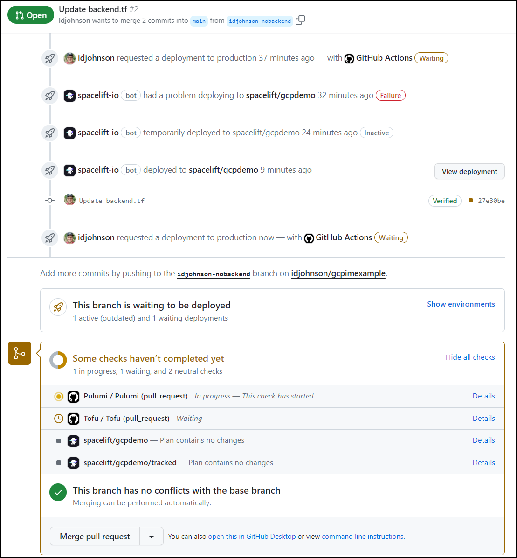Click the yellow pending status dot beside 27e30be
Image resolution: width=517 pixels, height=558 pixels.
[x=471, y=200]
